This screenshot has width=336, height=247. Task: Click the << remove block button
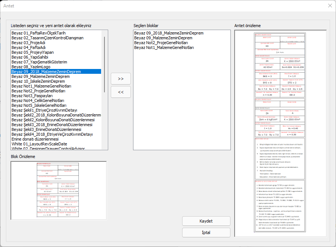pyautogui.click(x=121, y=92)
